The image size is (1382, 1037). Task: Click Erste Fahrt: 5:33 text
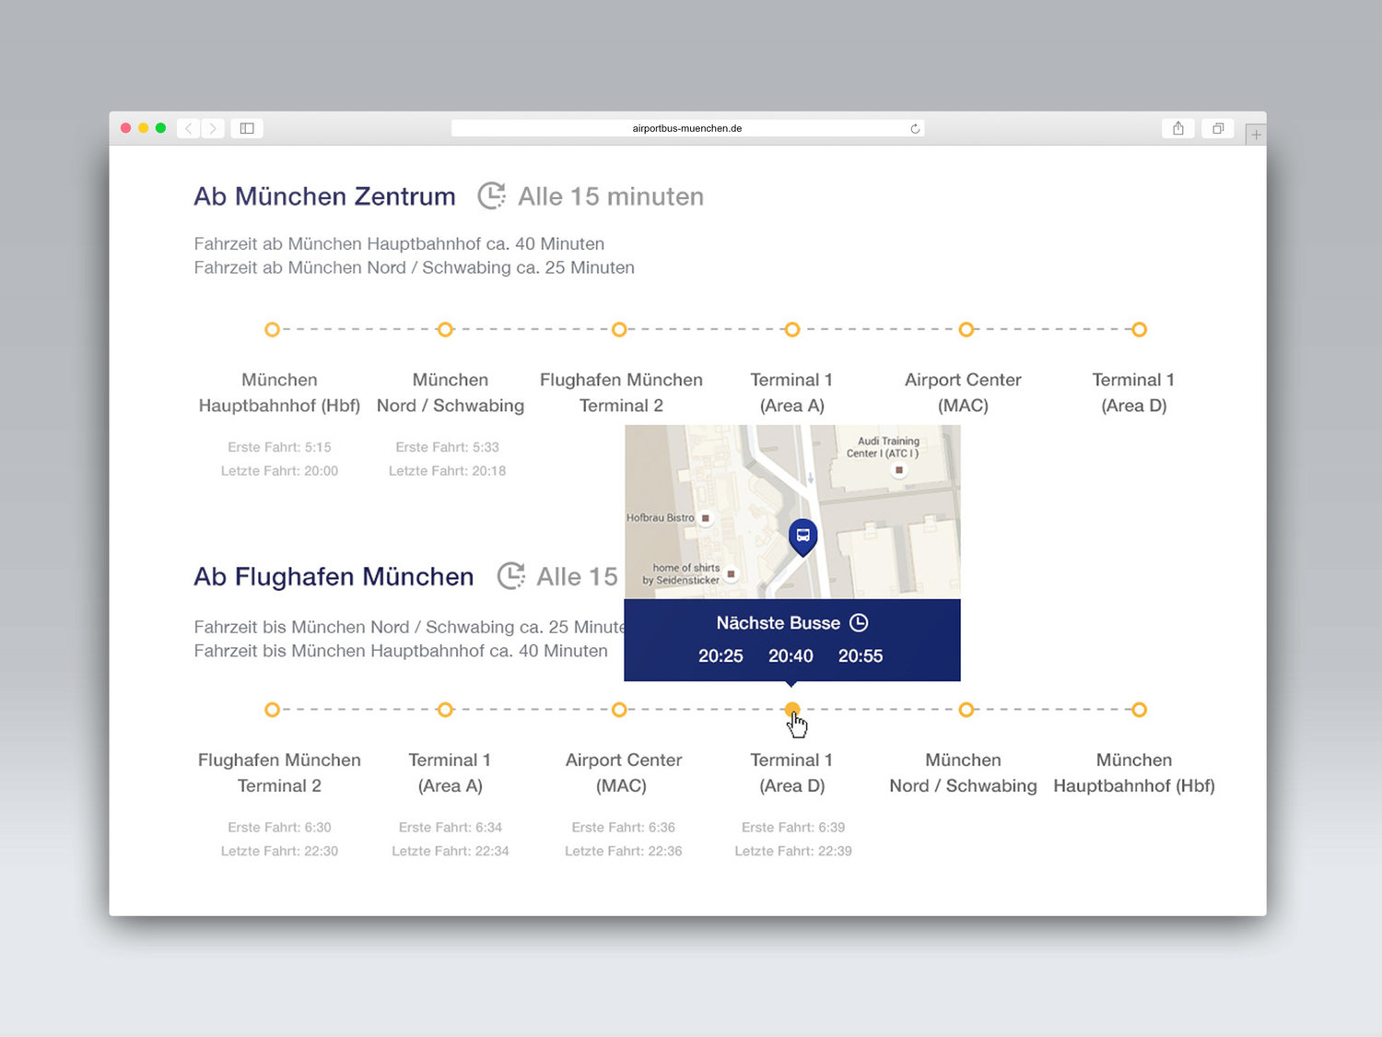tap(447, 447)
